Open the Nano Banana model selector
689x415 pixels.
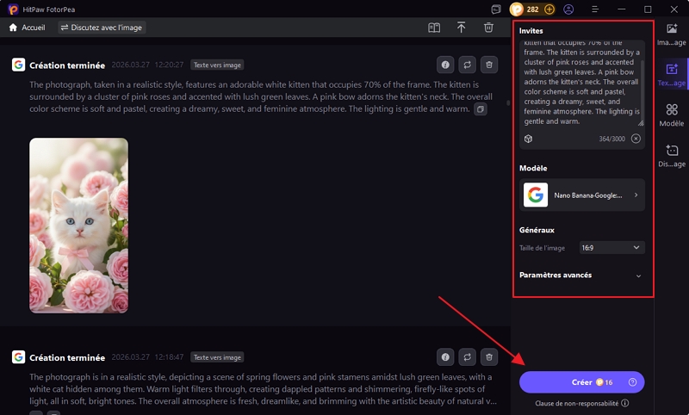point(582,195)
